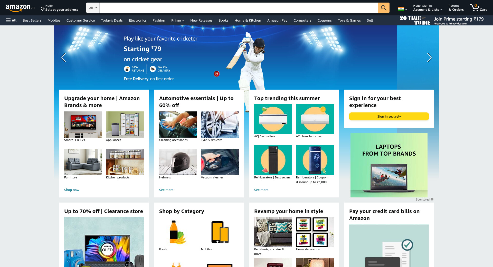Viewport: 493px width, 267px height.
Task: Advance to next banner slide
Action: click(x=429, y=58)
